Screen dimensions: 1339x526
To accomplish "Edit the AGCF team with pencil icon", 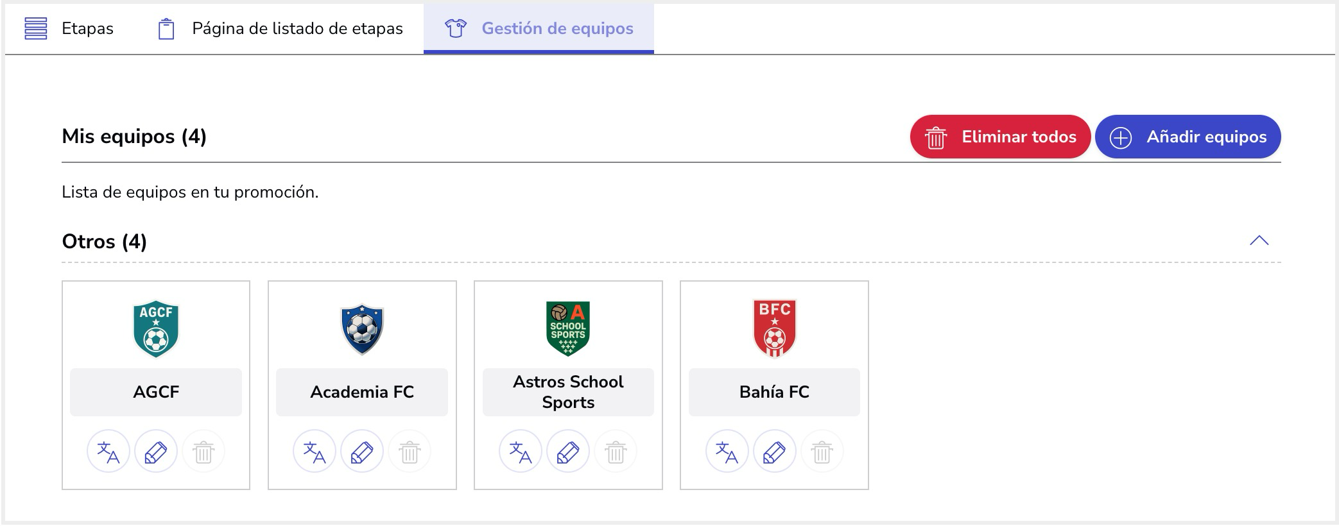I will pyautogui.click(x=156, y=452).
